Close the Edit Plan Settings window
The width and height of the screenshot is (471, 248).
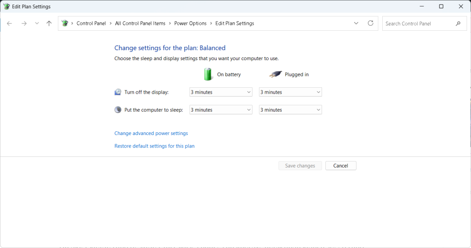(x=461, y=6)
